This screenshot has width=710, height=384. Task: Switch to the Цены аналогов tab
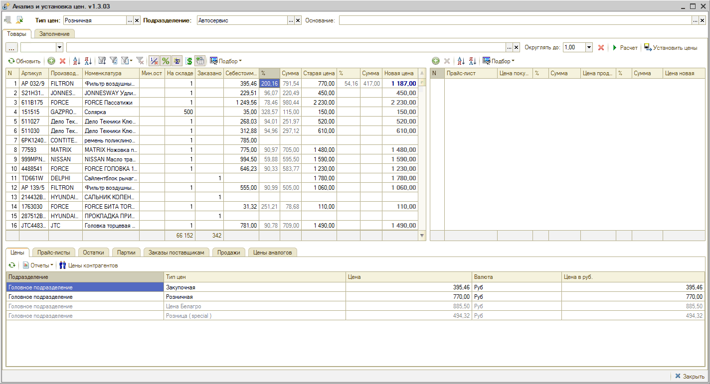tap(273, 253)
